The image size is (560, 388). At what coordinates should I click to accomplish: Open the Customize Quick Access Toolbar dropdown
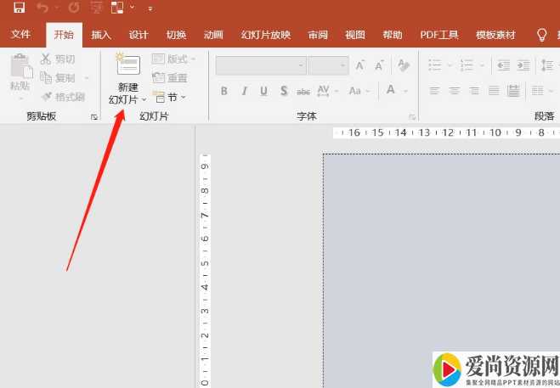(150, 8)
